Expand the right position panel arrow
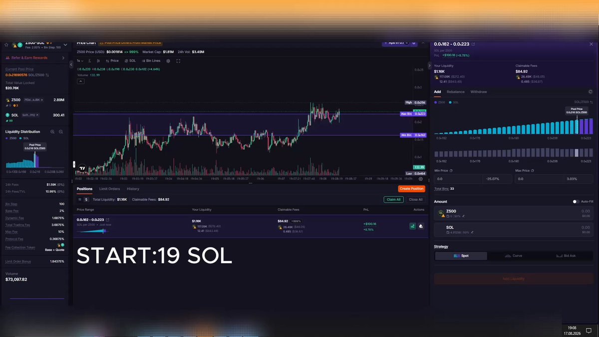This screenshot has height=337, width=599. tap(431, 65)
